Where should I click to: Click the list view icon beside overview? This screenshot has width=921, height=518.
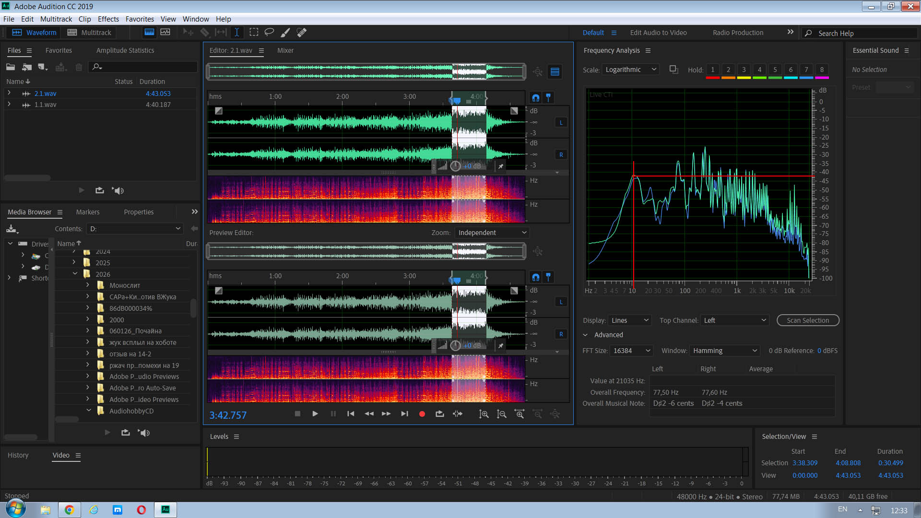555,71
